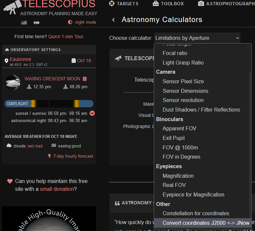Image resolution: width=255 pixels, height=231 pixels.
Task: Click the Binoculars group header in list
Action: 170,119
